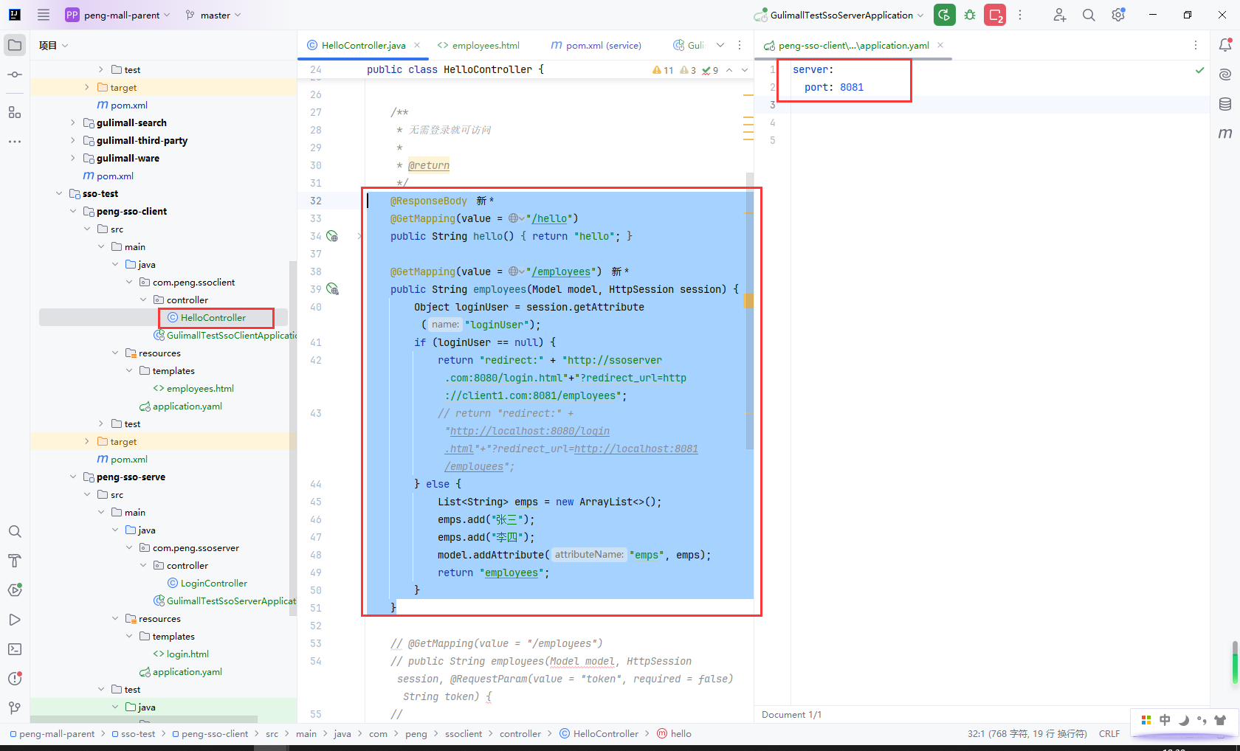Image resolution: width=1240 pixels, height=751 pixels.
Task: Open the main hamburger menu
Action: 44,15
